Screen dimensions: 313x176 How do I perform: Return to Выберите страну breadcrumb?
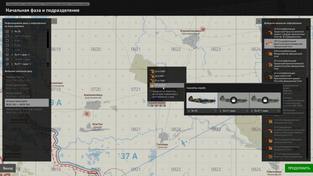click(x=80, y=4)
